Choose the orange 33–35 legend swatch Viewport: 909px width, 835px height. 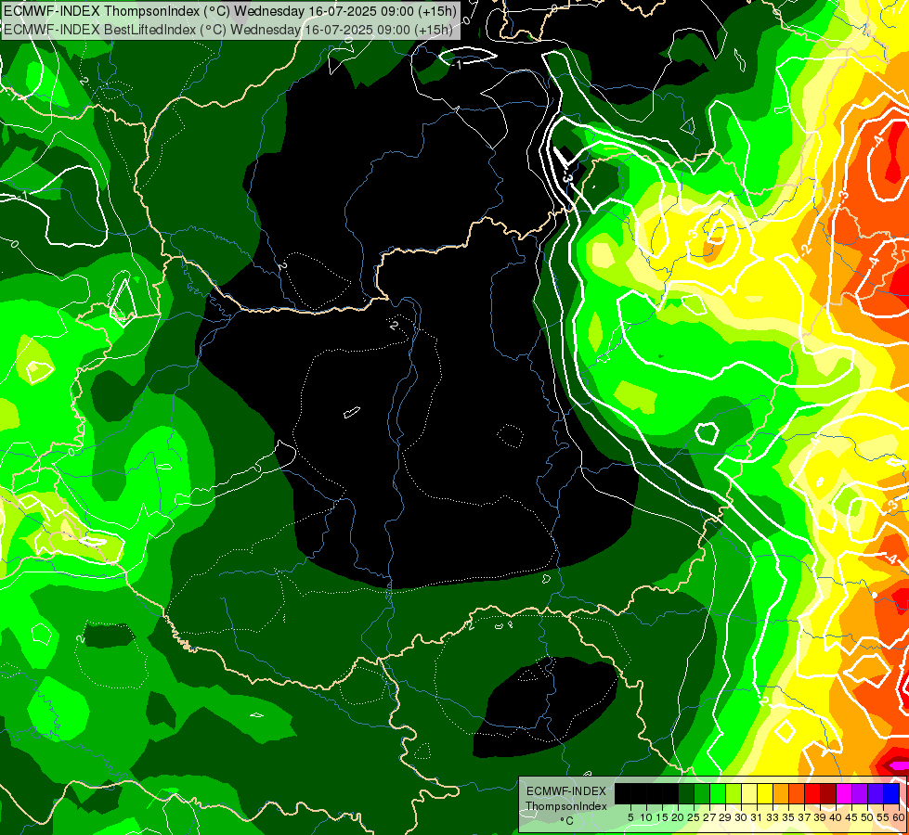tap(781, 793)
